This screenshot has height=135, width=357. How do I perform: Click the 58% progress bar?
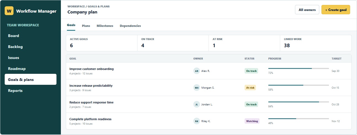[298, 85]
